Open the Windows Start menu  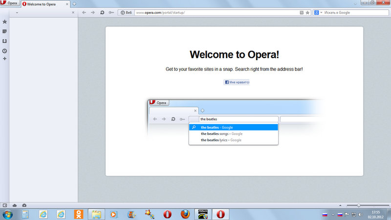click(7, 215)
